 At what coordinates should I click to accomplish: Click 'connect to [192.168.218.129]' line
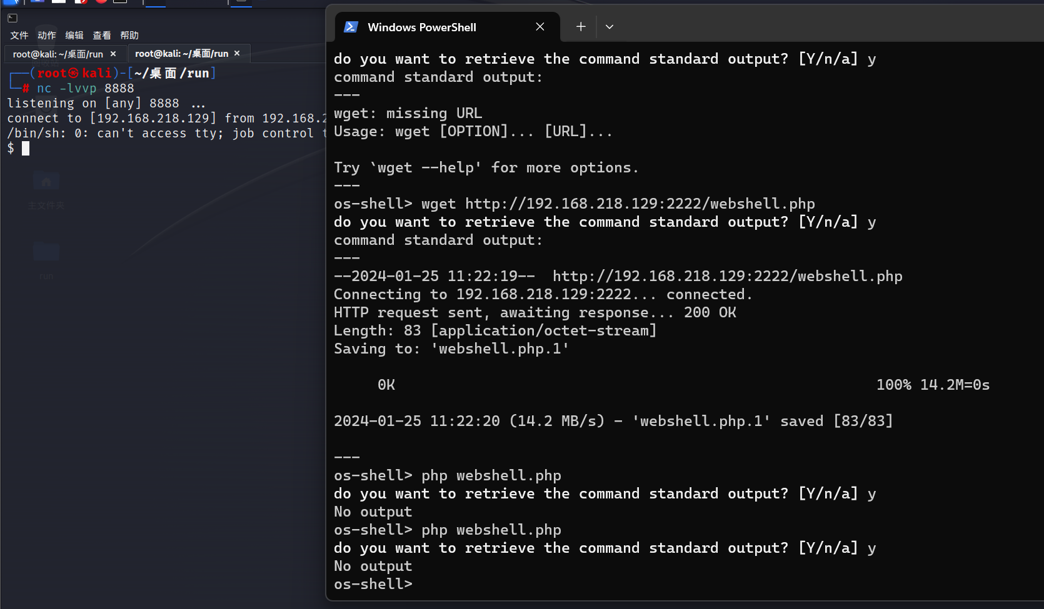[166, 118]
